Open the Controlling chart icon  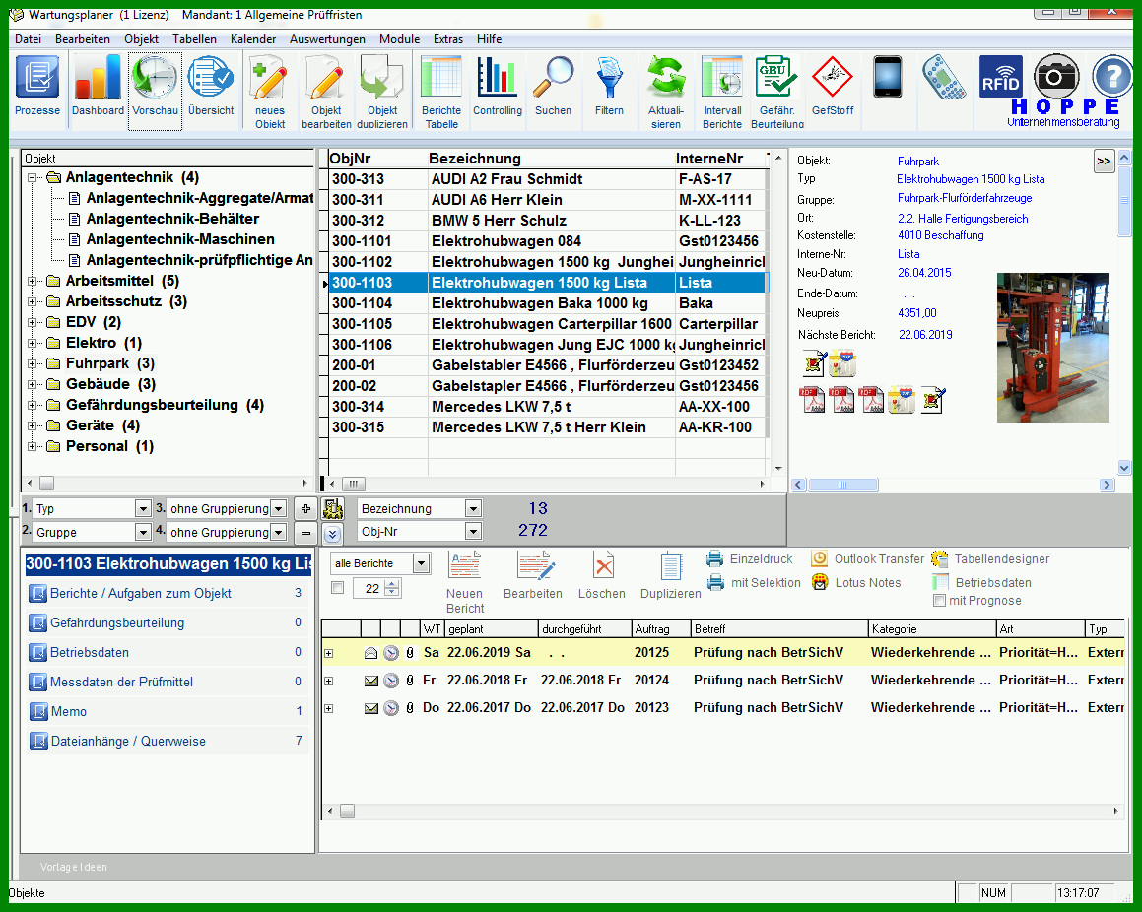pos(498,88)
